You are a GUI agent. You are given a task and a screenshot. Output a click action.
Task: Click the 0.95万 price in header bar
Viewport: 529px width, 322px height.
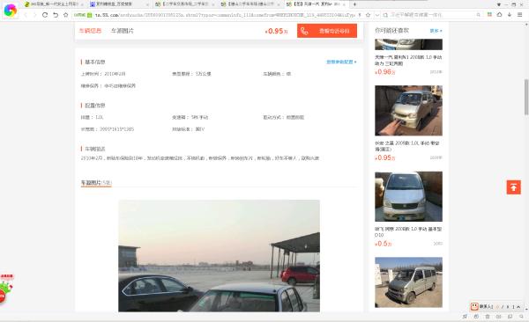tap(276, 31)
